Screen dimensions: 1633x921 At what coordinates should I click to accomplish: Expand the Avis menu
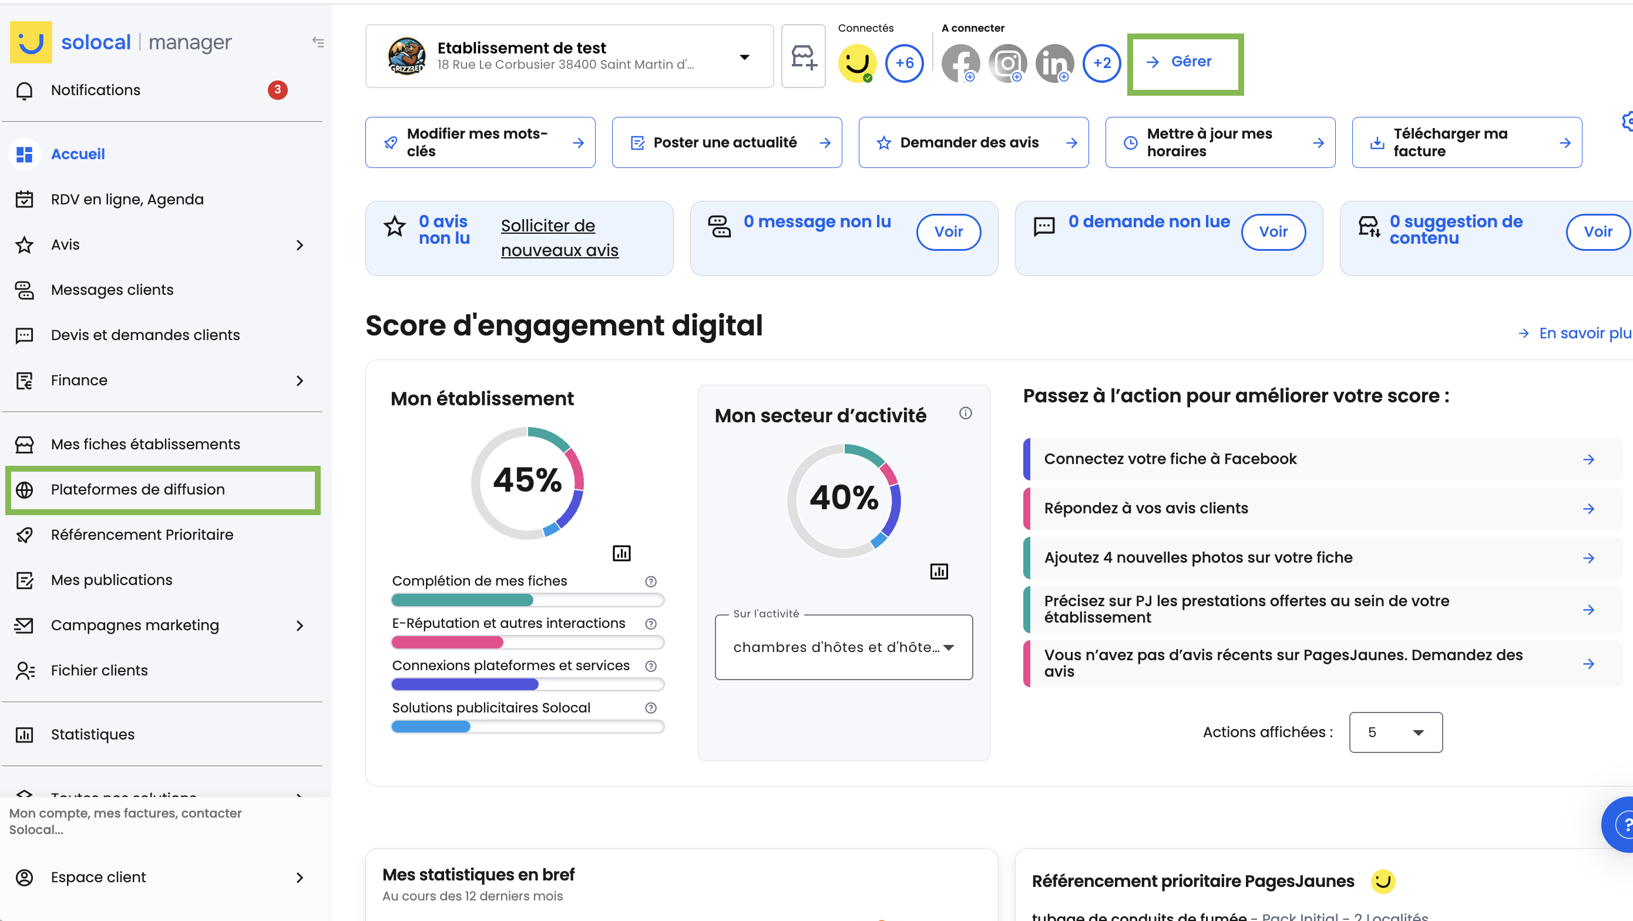click(300, 245)
